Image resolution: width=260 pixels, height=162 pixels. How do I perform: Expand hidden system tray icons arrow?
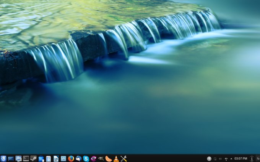[231, 159]
